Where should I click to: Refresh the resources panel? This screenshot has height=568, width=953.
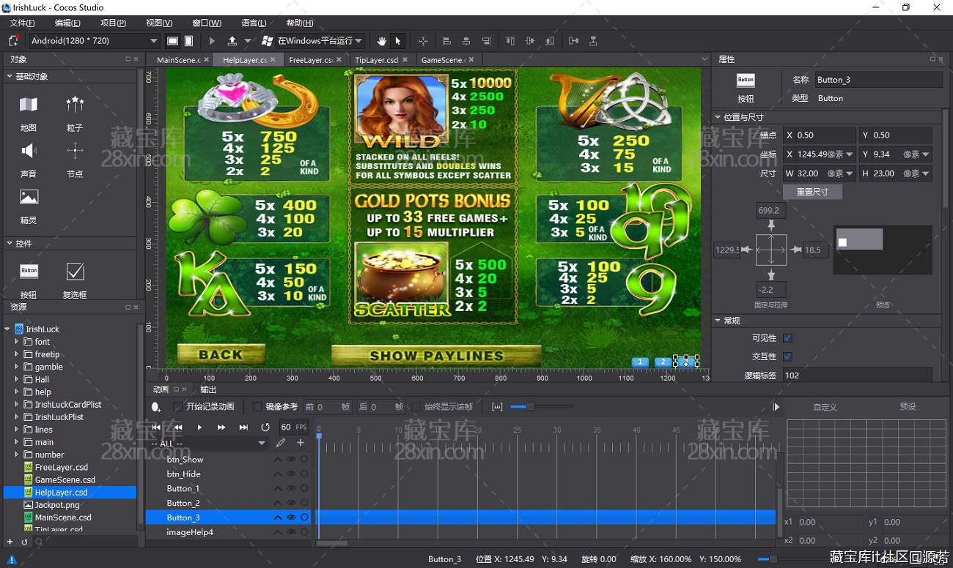click(24, 542)
